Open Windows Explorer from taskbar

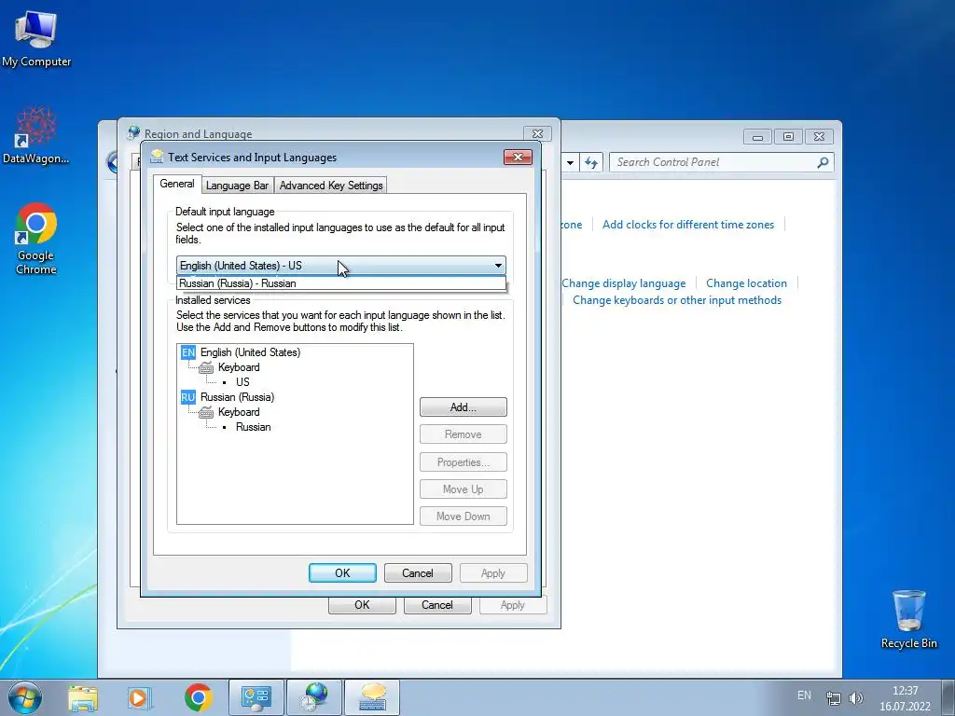point(83,698)
